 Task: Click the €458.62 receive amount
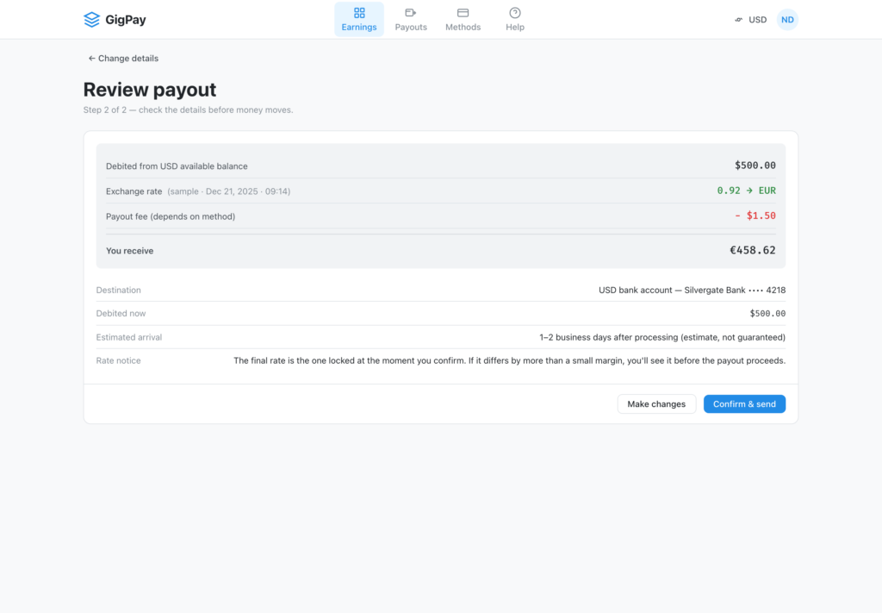pos(753,251)
